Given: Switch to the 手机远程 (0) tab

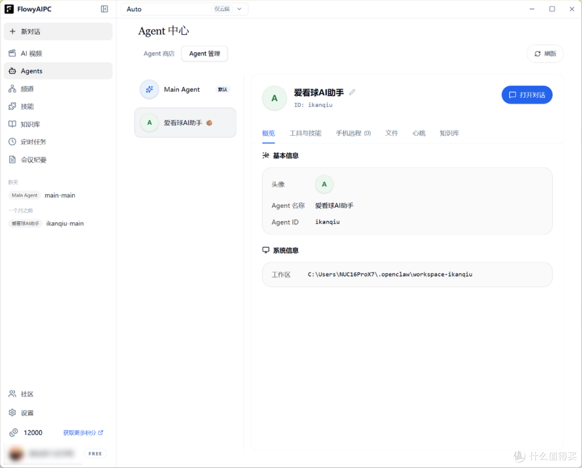Looking at the screenshot, I should [x=353, y=133].
